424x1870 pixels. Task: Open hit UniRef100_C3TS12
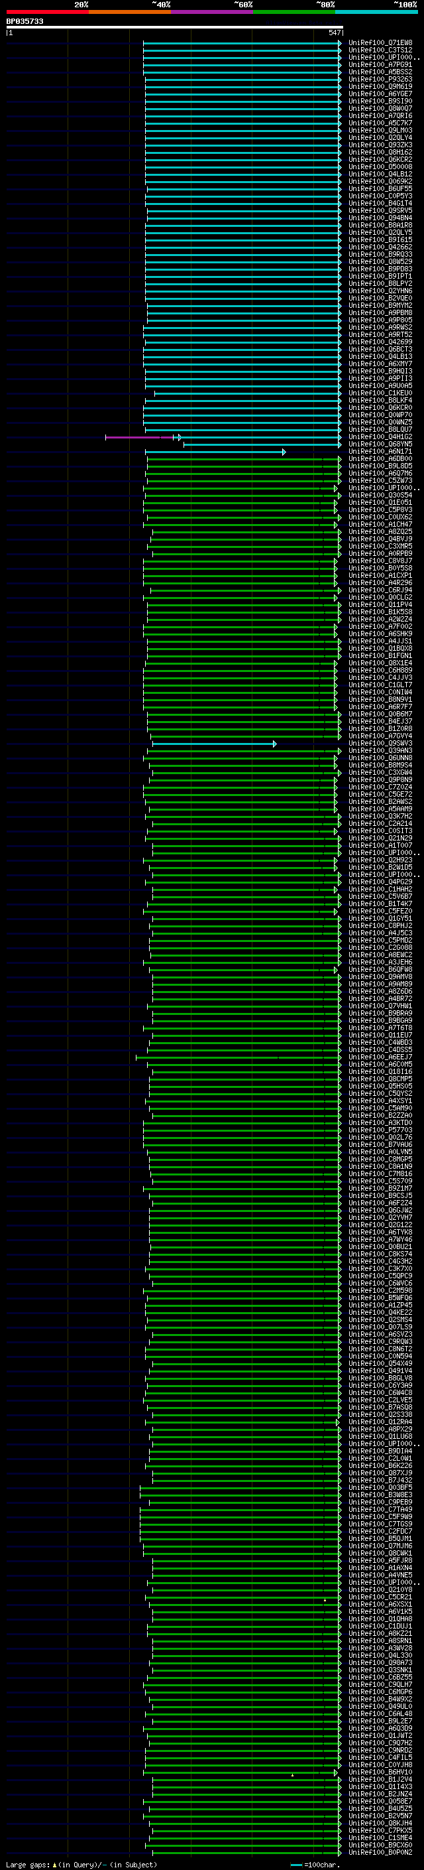(380, 50)
